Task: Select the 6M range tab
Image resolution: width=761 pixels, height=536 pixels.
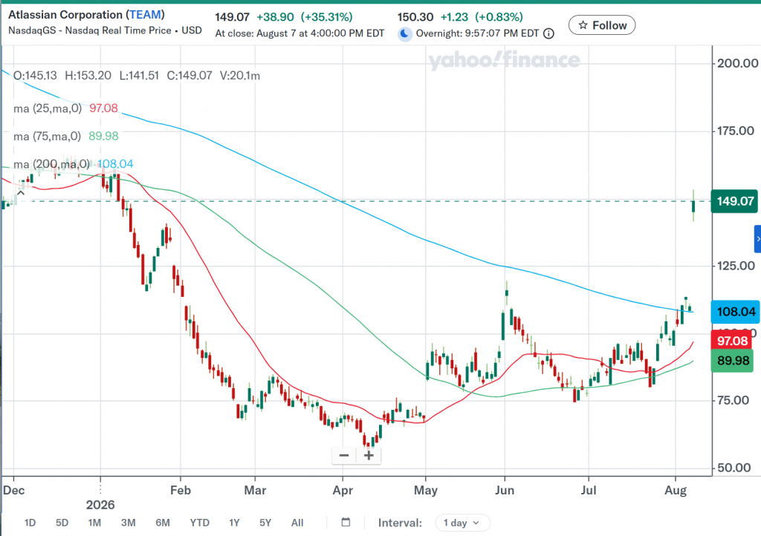Action: click(163, 523)
